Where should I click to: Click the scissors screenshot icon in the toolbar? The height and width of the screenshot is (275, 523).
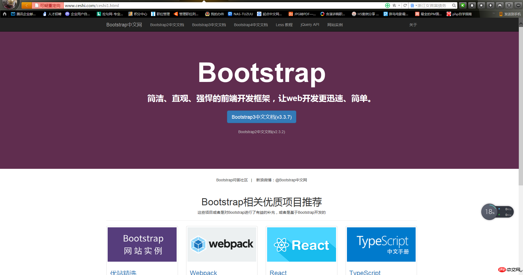point(509,5)
